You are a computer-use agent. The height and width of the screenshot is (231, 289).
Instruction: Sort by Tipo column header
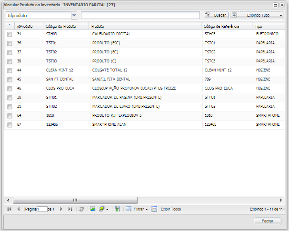[x=269, y=26]
